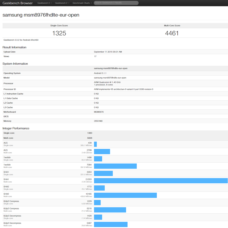Click the SHA1 Multi-core result bar
Viewport: 228px width, 228px height.
(x=161, y=181)
